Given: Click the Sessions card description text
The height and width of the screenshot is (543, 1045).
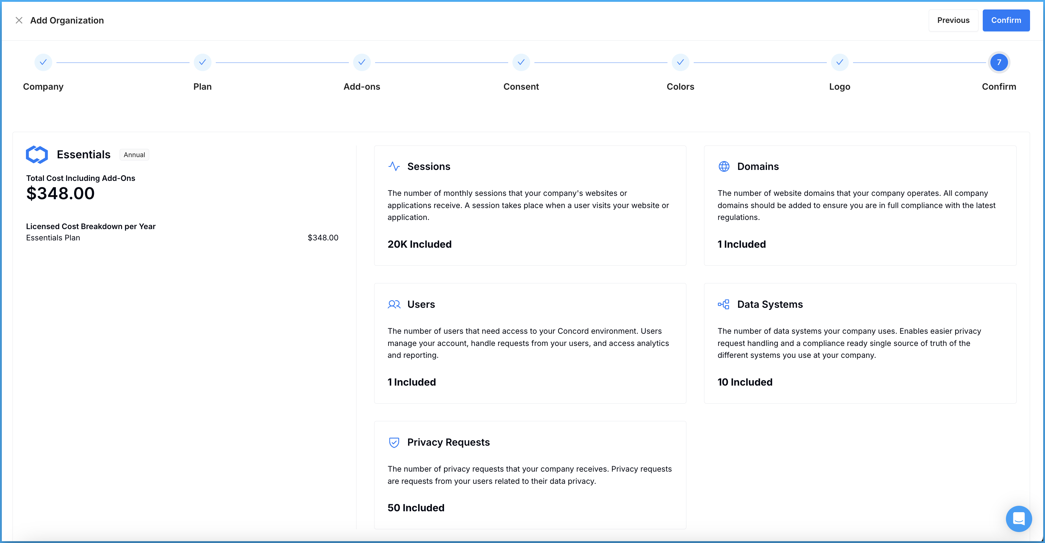Looking at the screenshot, I should coord(528,205).
